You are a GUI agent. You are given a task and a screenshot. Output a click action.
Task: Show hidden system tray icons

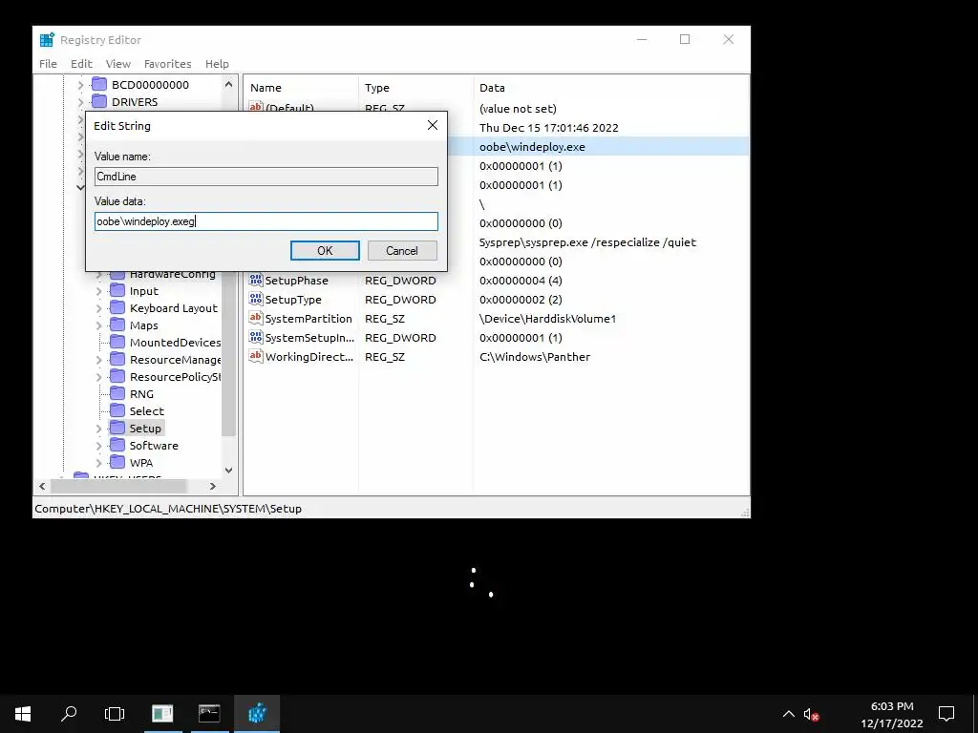(788, 714)
